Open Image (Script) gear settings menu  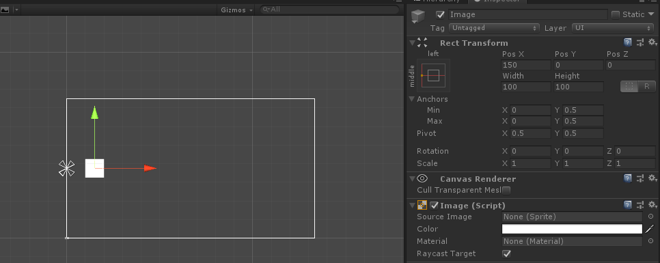pyautogui.click(x=652, y=205)
